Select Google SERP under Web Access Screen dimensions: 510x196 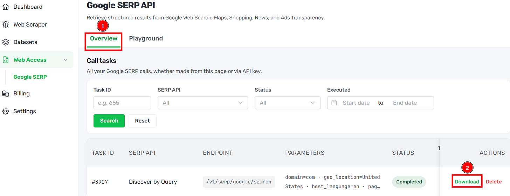pyautogui.click(x=30, y=77)
